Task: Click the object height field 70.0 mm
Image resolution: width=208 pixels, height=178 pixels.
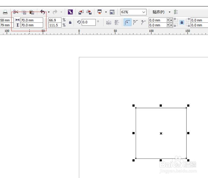Action: point(32,25)
